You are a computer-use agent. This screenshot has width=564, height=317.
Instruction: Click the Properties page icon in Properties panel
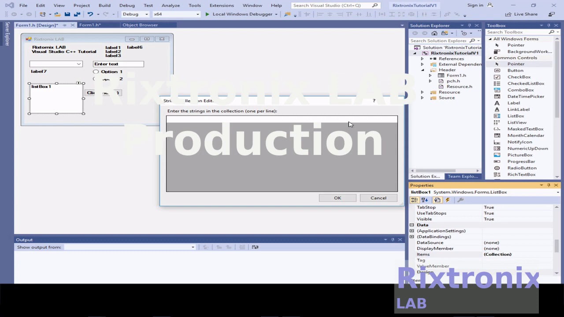(437, 200)
